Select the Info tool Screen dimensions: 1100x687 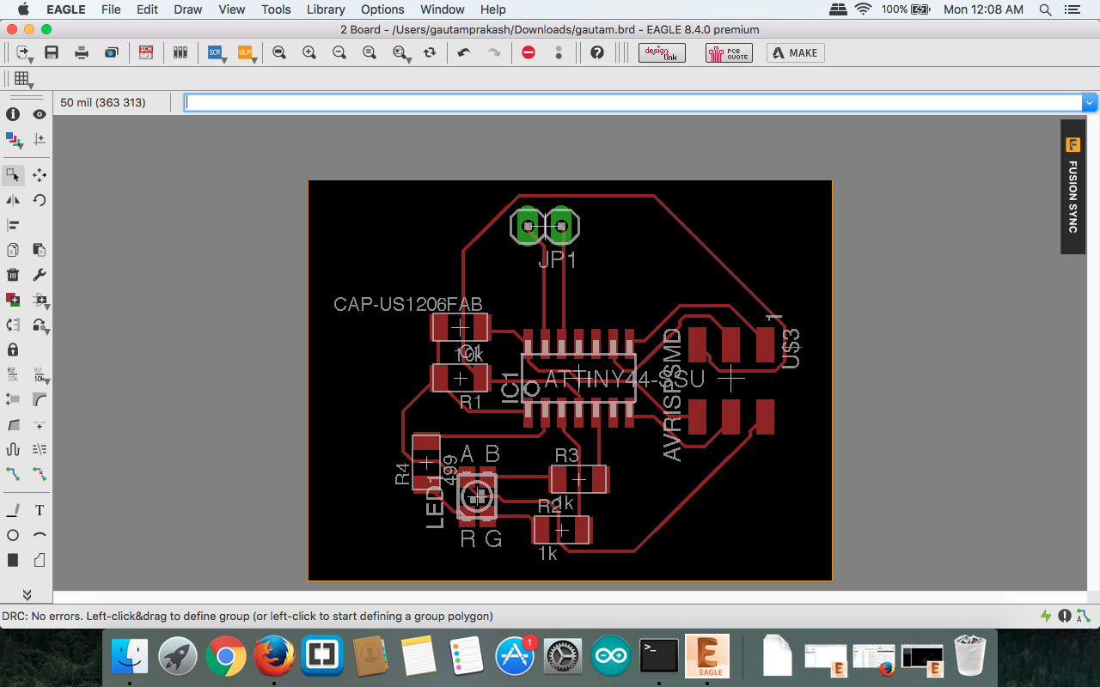tap(13, 114)
